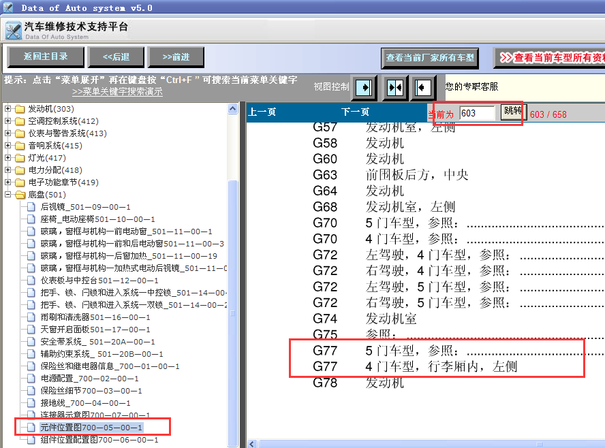The width and height of the screenshot is (605, 448).
Task: Click document icon beside 保险丝细节700—03—00—1
Action: 31,391
